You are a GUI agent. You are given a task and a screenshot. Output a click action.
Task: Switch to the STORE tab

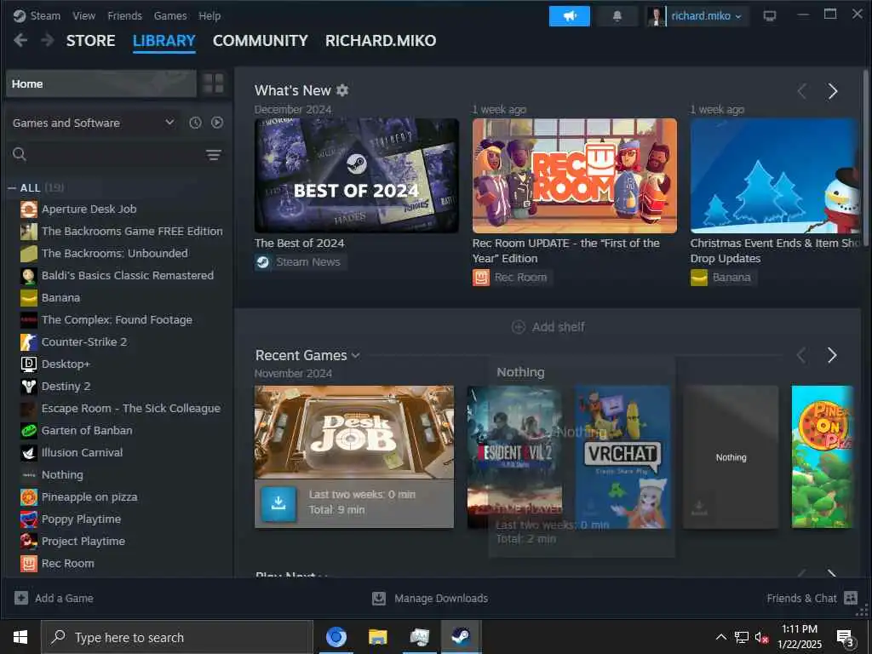click(90, 41)
